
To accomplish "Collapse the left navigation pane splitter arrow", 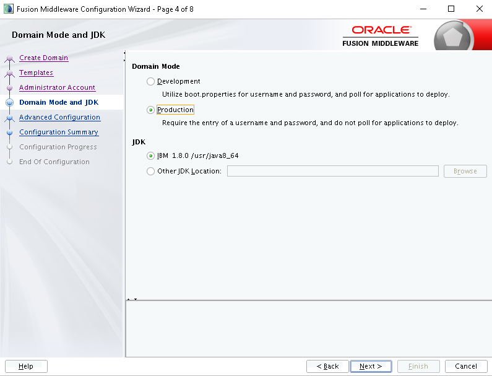I will pos(124,53).
